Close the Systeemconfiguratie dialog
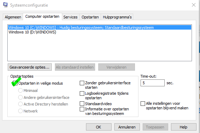Image resolution: width=200 pixels, height=133 pixels. (194, 5)
